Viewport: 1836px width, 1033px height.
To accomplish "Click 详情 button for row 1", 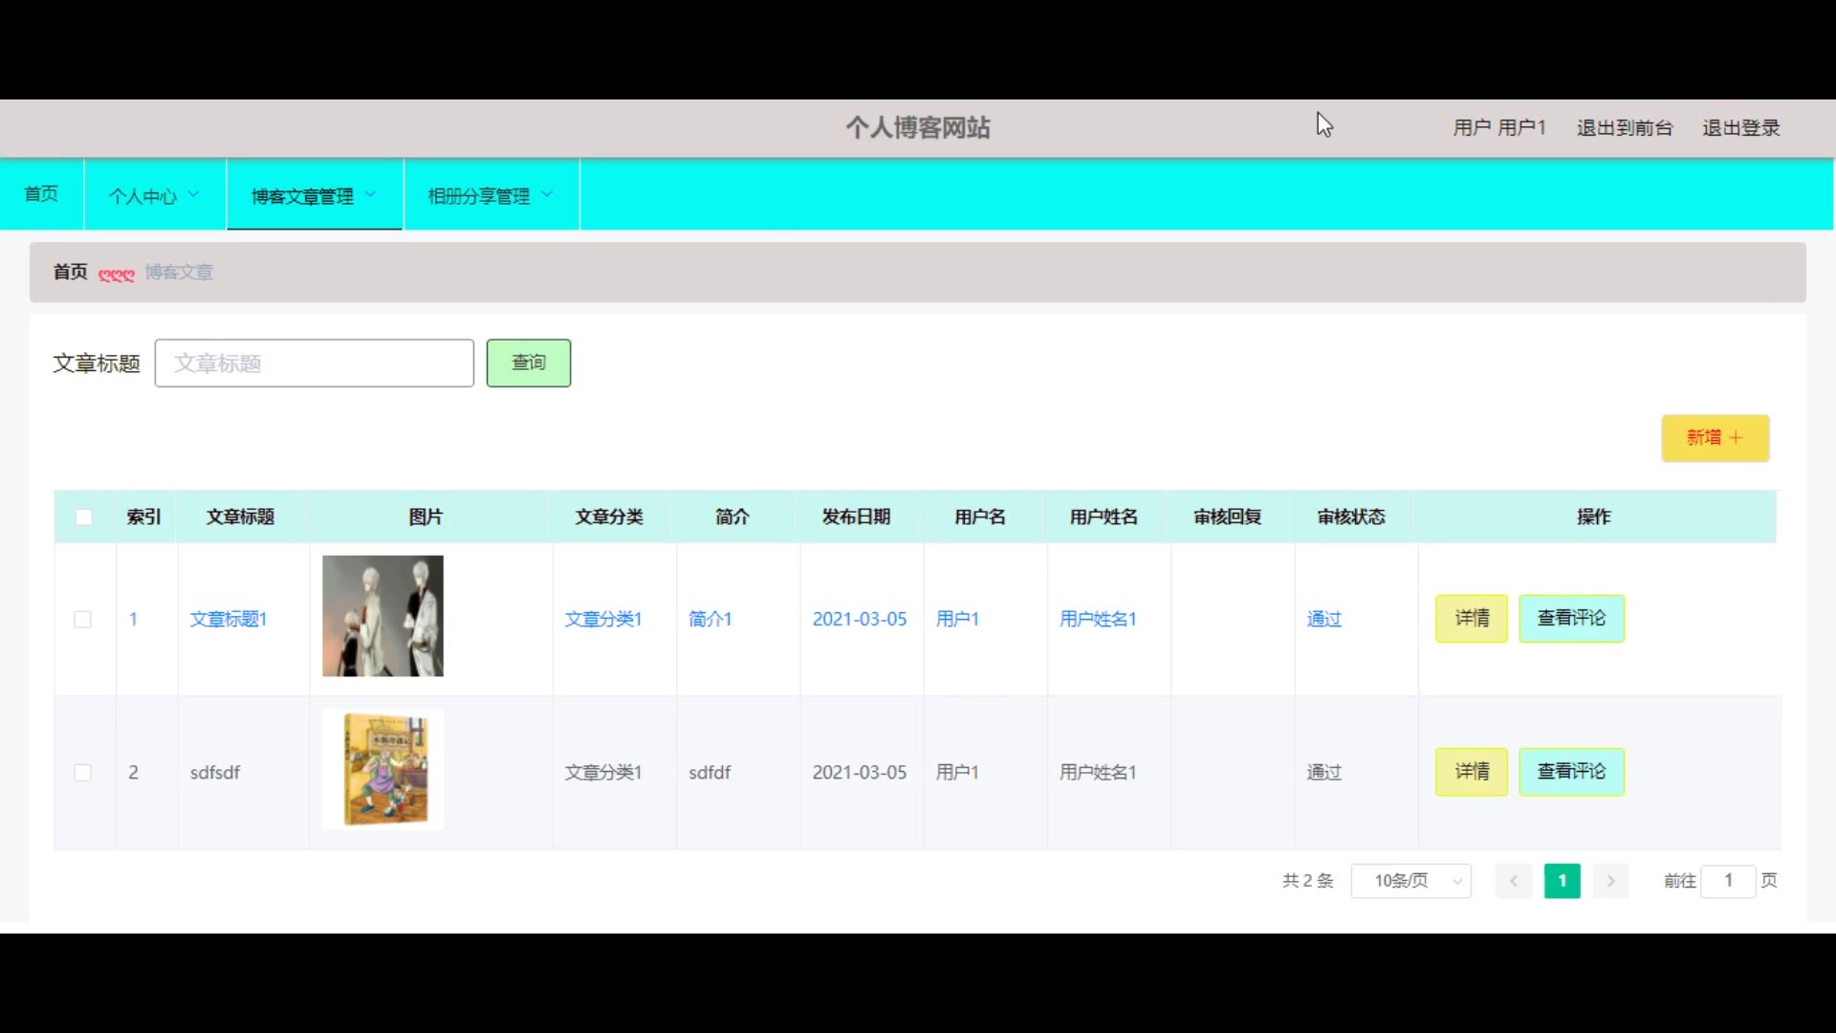I will click(x=1471, y=619).
